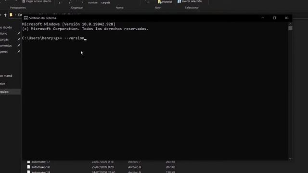This screenshot has width=308, height=173.
Task: Click pin icon next to itorio
Action: pyautogui.click(x=19, y=34)
